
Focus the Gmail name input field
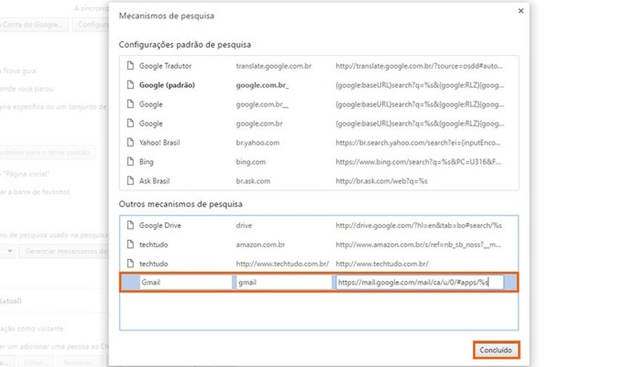click(x=186, y=282)
